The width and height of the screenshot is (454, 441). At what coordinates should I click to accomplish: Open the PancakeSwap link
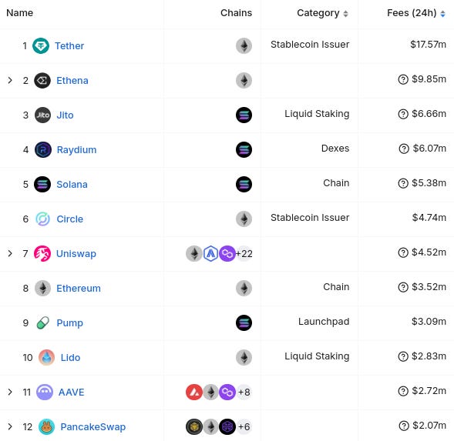pos(93,426)
